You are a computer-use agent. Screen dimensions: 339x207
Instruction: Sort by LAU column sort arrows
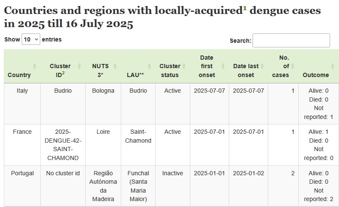149,66
